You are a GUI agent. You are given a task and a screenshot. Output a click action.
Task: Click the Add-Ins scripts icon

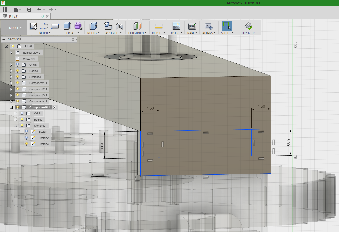tap(209, 26)
